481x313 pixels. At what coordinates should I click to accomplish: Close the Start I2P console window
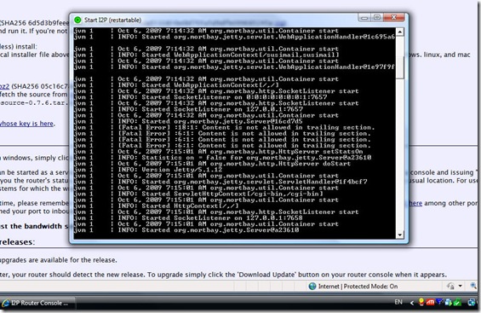[394, 18]
